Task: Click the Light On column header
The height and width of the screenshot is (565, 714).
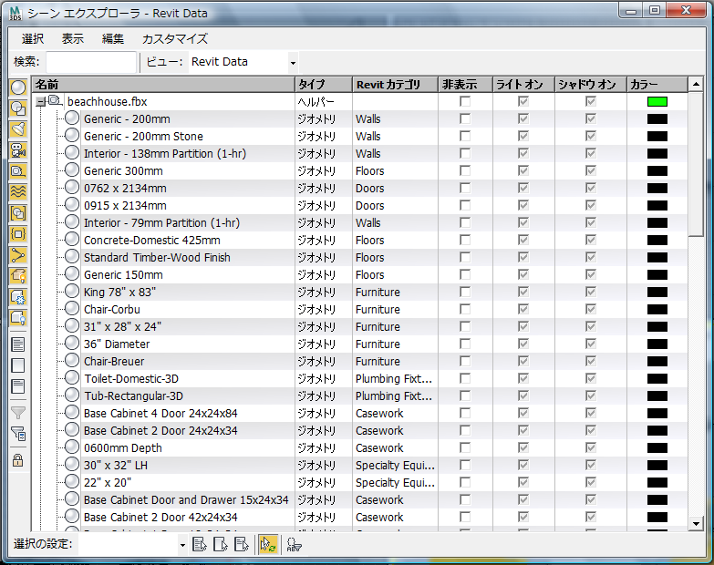Action: (523, 85)
